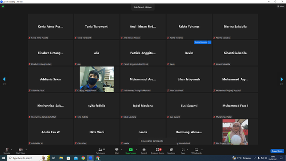Image resolution: width=286 pixels, height=161 pixels.
Task: Open audio options arrow beside Unmute
Action: (12, 150)
